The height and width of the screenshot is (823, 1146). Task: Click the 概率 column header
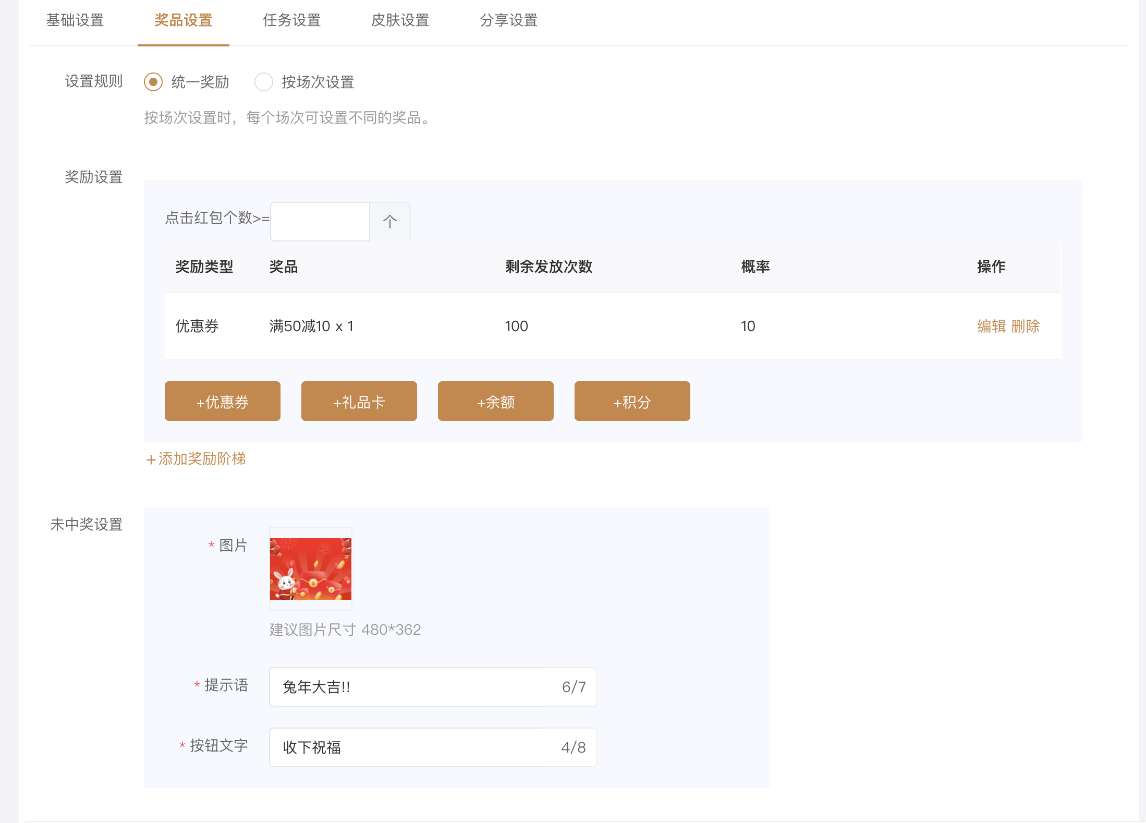point(755,267)
